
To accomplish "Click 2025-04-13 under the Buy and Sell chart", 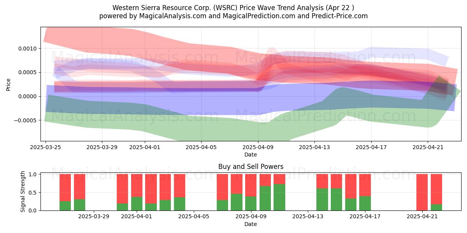I will click(307, 217).
